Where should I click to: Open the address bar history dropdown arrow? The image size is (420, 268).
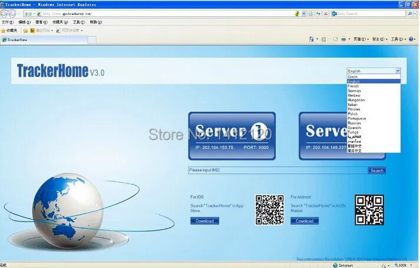[x=304, y=14]
